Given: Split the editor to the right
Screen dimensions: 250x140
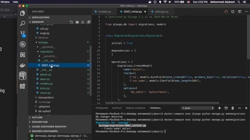Looking at the screenshot, I should [239, 12].
